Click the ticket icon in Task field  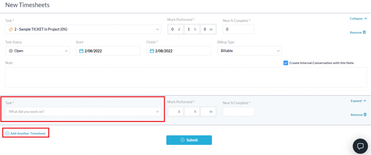pyautogui.click(x=11, y=29)
